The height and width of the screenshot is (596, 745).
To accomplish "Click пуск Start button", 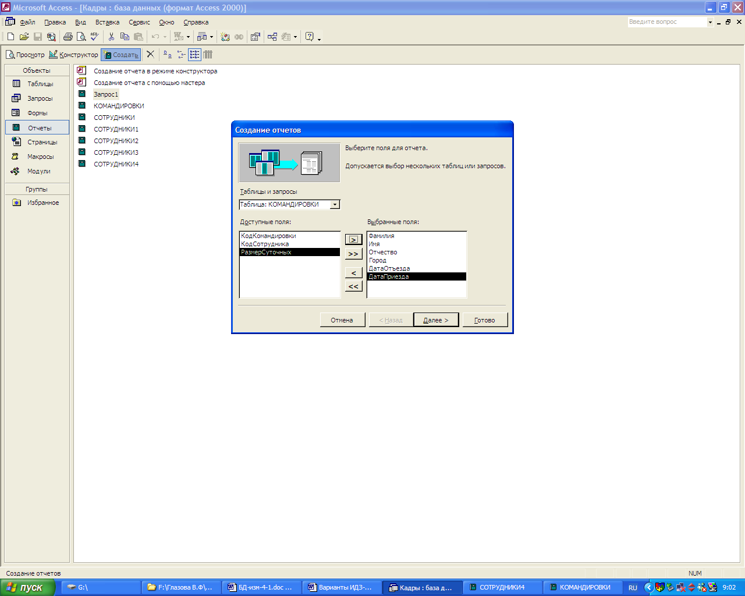I will point(27,587).
